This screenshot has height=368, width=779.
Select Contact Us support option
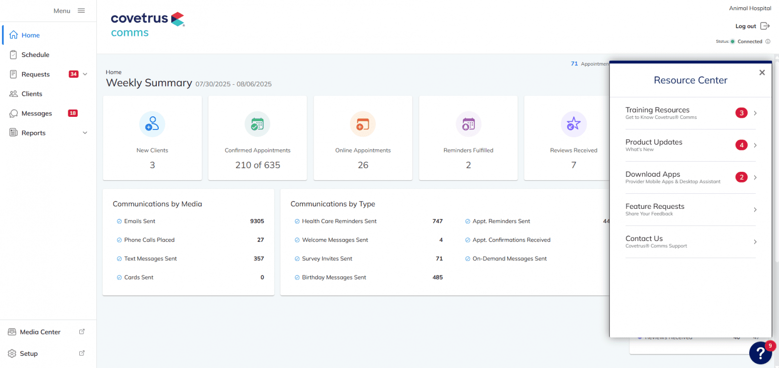690,241
